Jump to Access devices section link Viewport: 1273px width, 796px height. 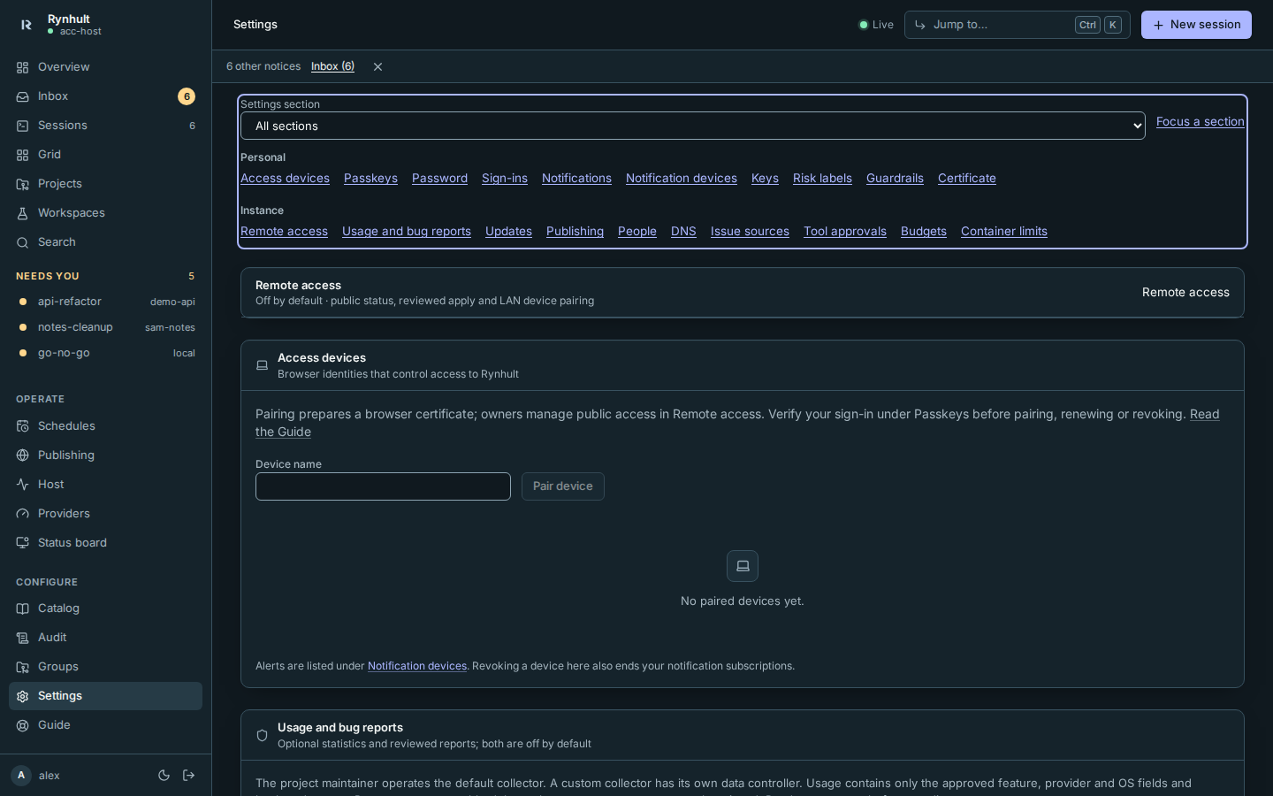[x=285, y=179]
